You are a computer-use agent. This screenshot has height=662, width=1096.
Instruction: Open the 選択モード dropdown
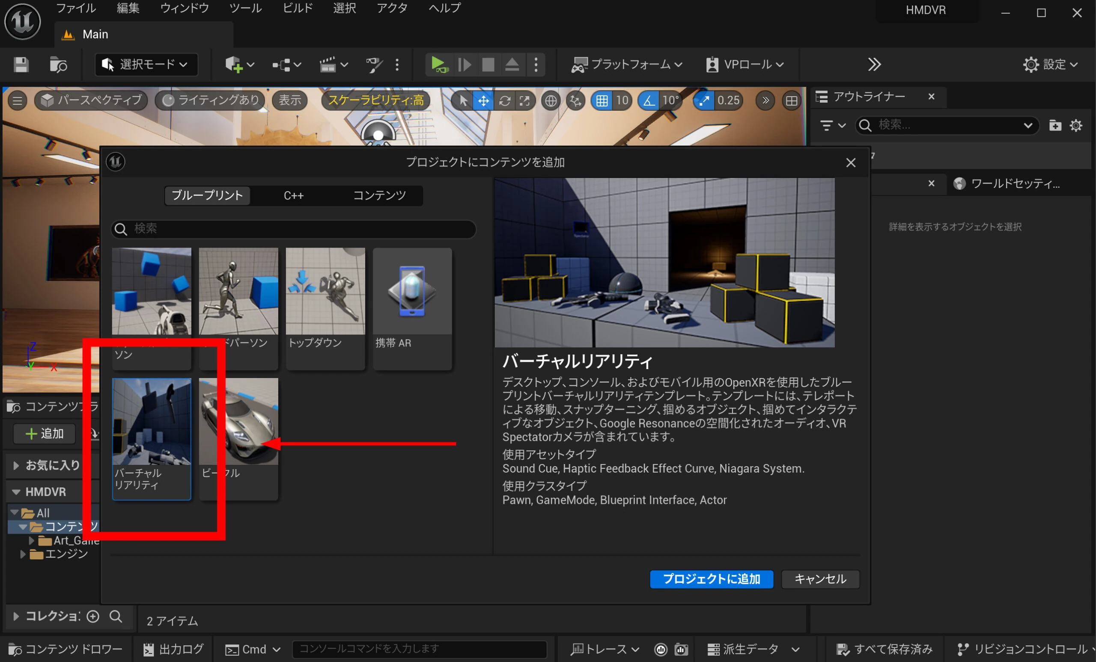pyautogui.click(x=146, y=65)
